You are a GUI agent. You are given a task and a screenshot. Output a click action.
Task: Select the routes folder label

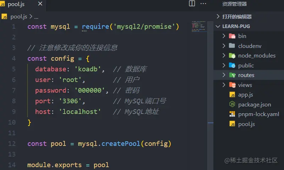(246, 75)
